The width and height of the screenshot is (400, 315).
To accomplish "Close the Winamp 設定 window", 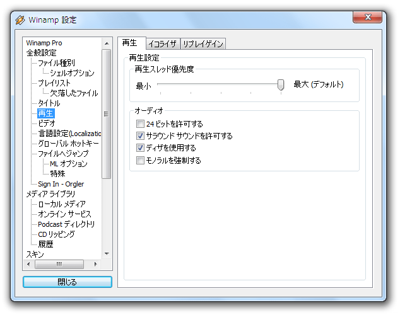I will click(367, 17).
